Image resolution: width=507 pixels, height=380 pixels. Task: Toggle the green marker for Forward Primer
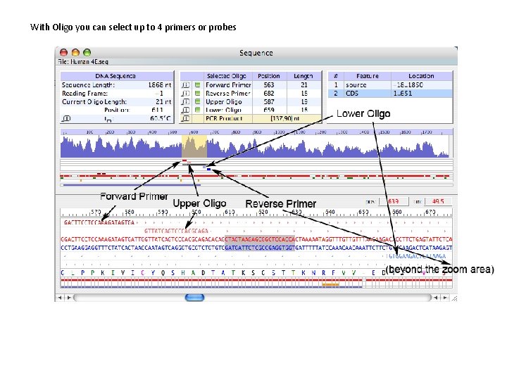(197, 85)
